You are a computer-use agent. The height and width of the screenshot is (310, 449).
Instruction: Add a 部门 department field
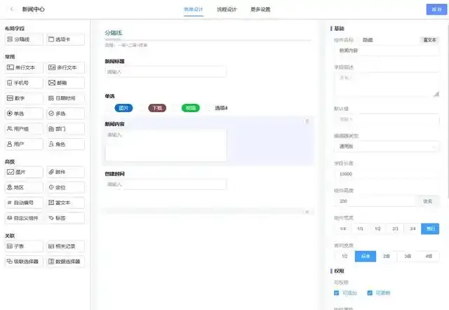[65, 129]
